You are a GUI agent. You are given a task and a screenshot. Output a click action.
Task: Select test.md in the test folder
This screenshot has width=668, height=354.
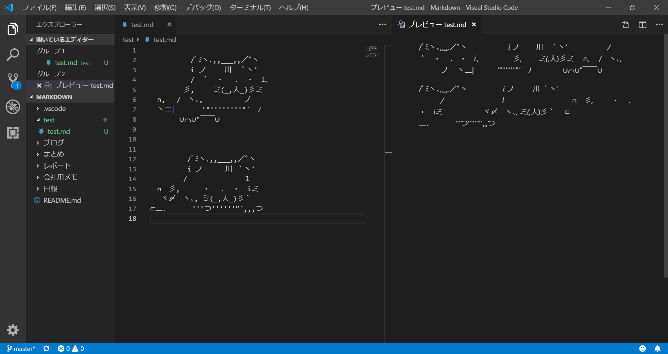pos(70,131)
